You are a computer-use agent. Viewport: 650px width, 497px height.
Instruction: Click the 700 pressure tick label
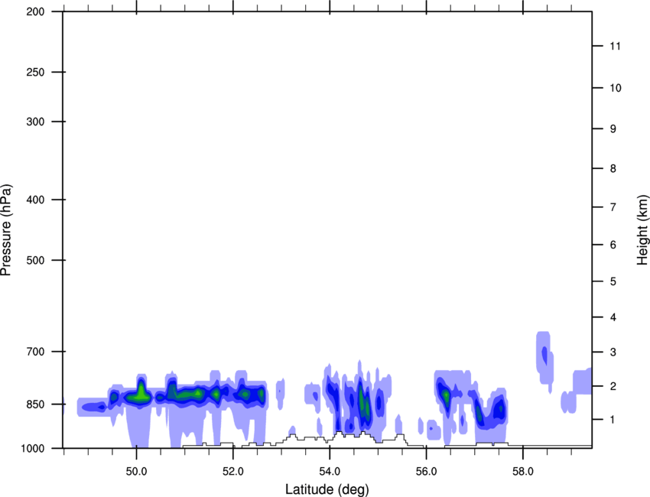click(x=35, y=352)
